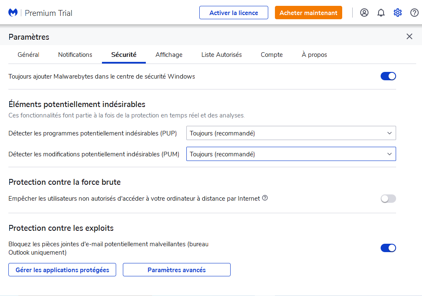
Task: Open the notifications bell icon
Action: pos(381,13)
